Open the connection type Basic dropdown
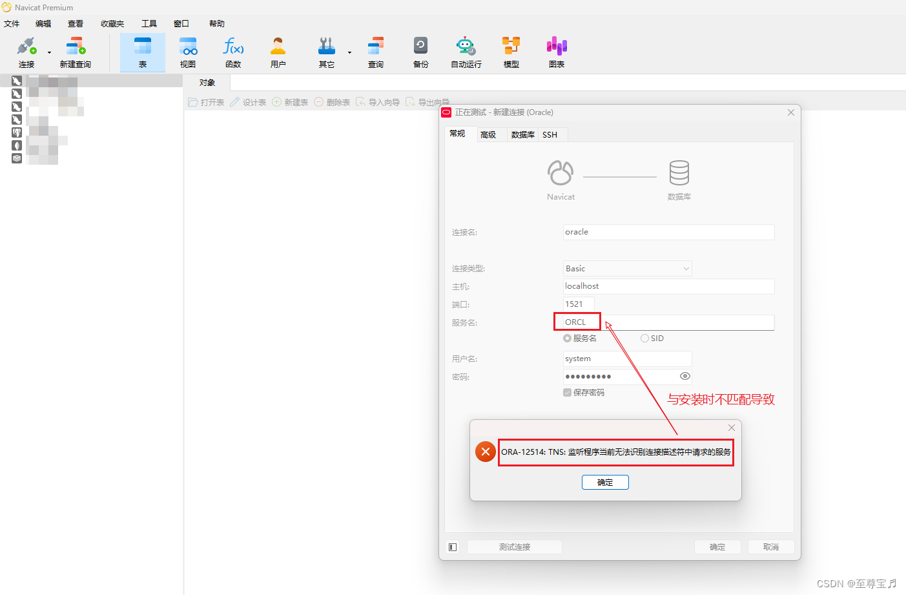This screenshot has height=595, width=906. (x=627, y=268)
